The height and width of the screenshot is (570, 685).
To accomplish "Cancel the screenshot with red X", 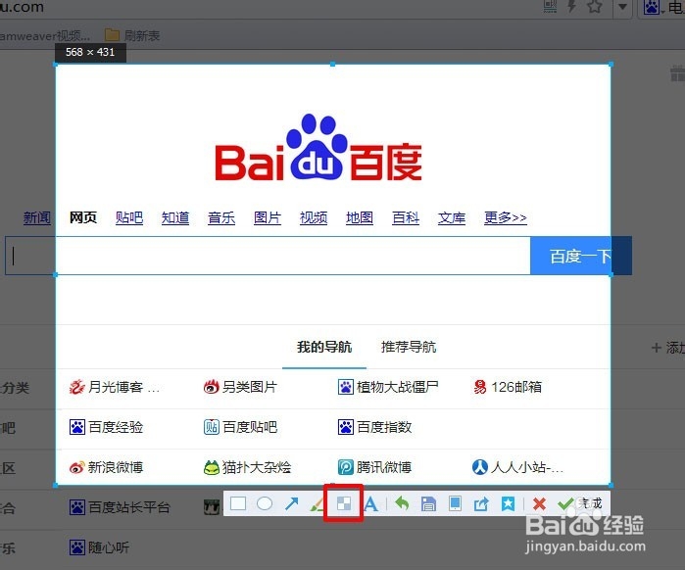I will [539, 504].
